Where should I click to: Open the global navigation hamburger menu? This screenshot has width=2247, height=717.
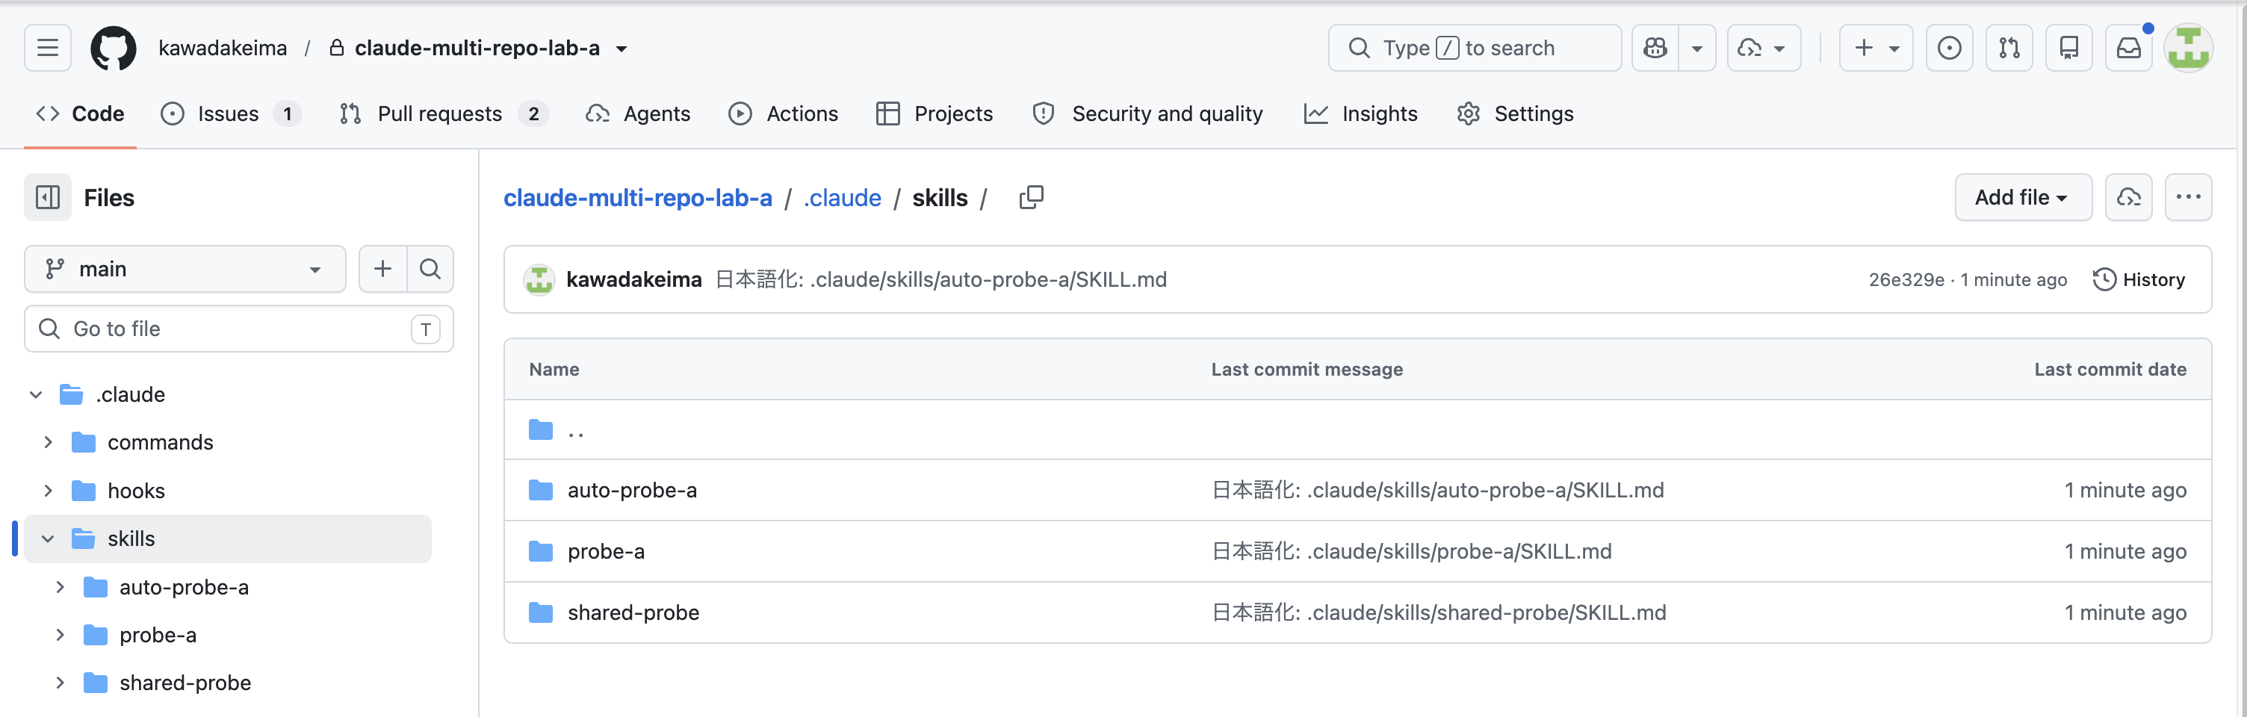48,48
